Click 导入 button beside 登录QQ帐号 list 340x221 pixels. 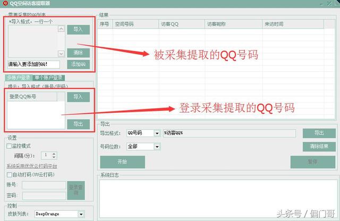click(78, 97)
